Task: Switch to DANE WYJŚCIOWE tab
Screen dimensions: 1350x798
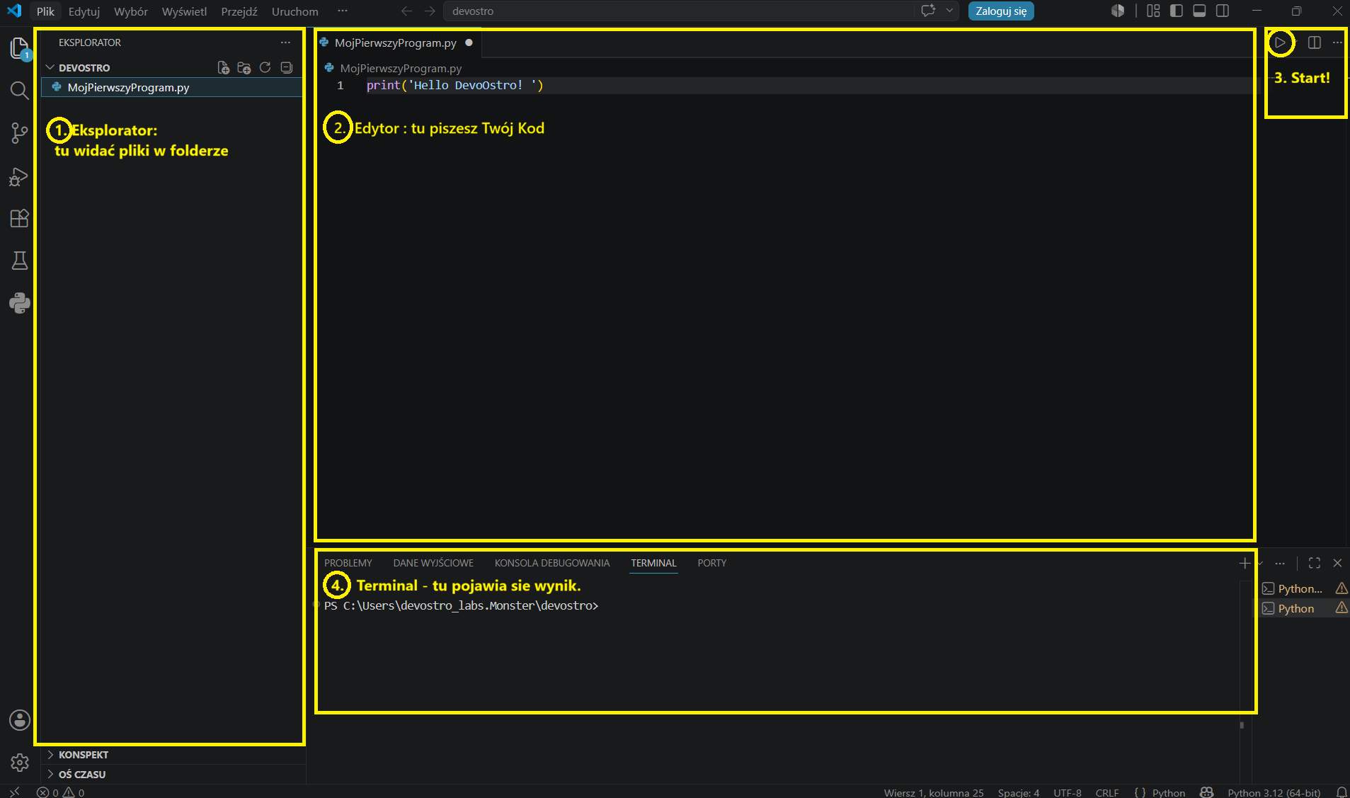Action: (433, 563)
